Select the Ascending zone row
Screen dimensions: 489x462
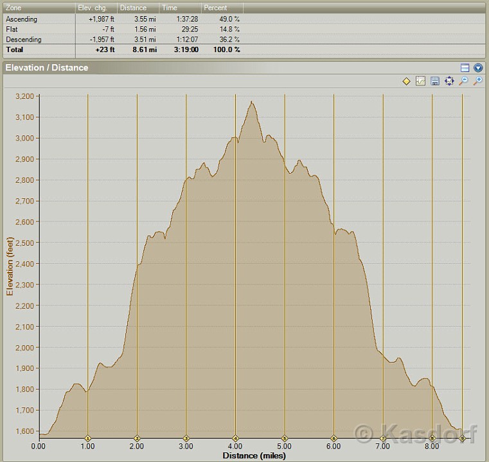pyautogui.click(x=22, y=19)
